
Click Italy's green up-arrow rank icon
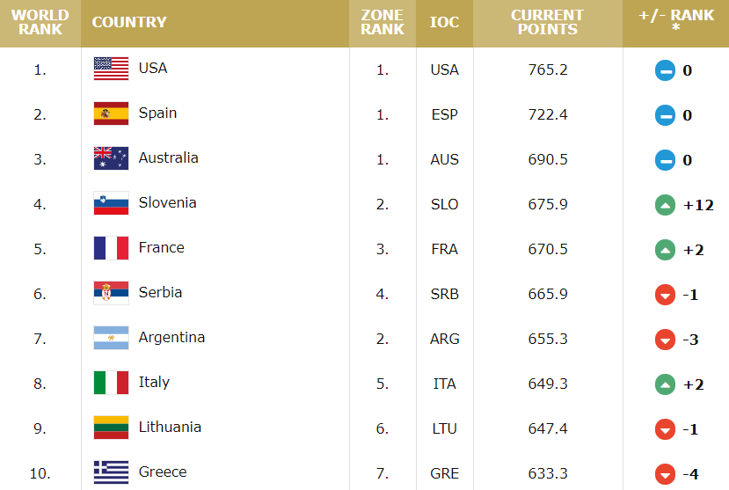(x=665, y=384)
